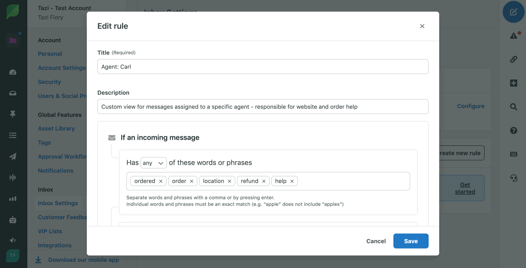
Task: Open the publishing paper plane icon
Action: click(13, 156)
